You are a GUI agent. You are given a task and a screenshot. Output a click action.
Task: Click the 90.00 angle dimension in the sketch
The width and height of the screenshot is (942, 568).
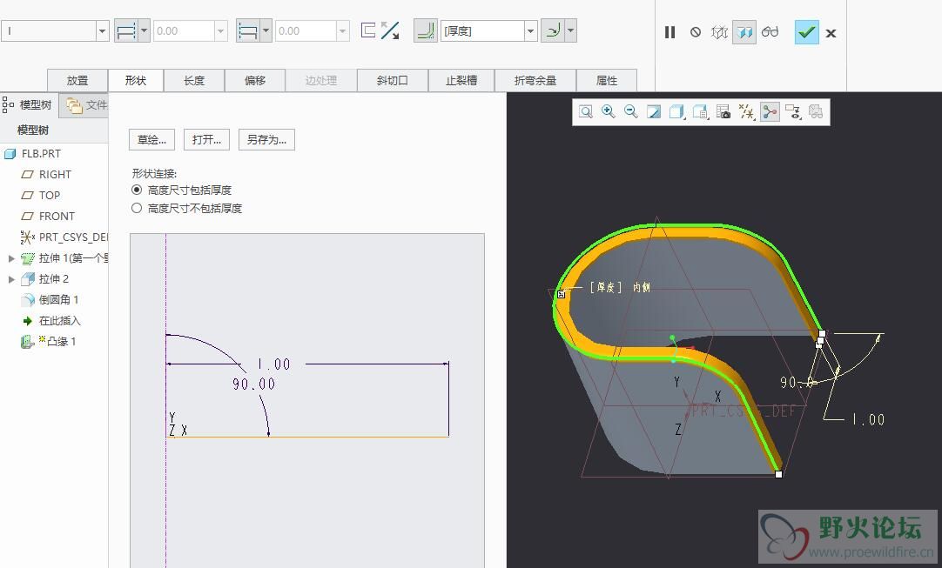point(253,384)
